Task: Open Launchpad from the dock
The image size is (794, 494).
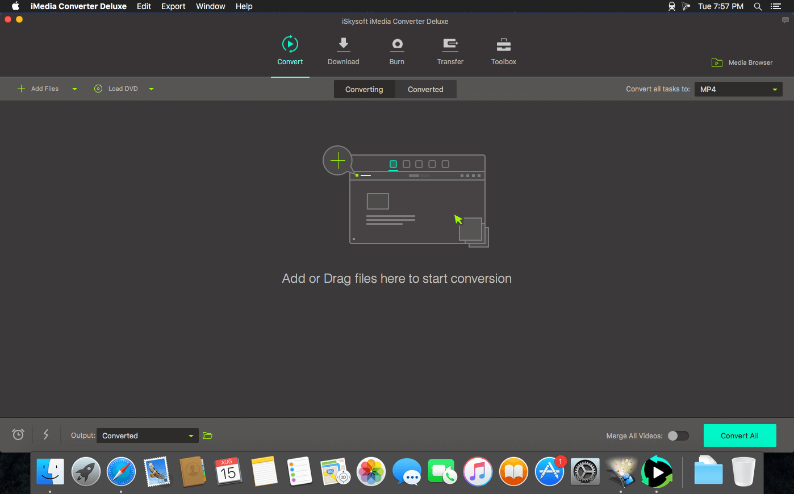Action: [x=86, y=471]
